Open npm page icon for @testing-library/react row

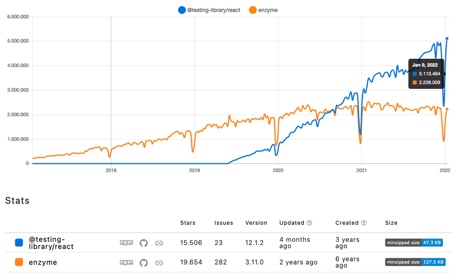click(126, 243)
